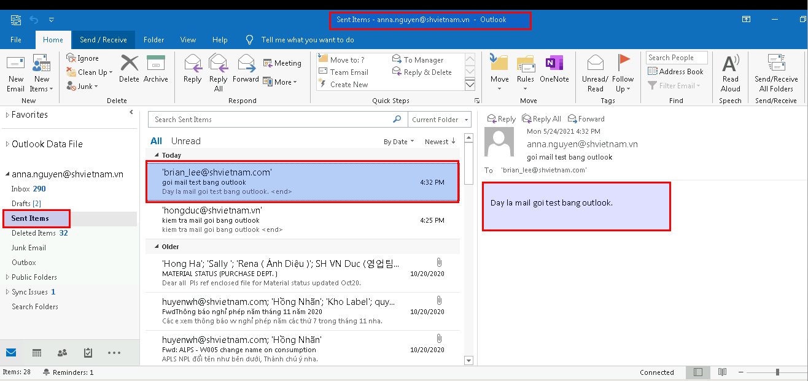
Task: Click the Undo icon in title bar
Action: 34,20
